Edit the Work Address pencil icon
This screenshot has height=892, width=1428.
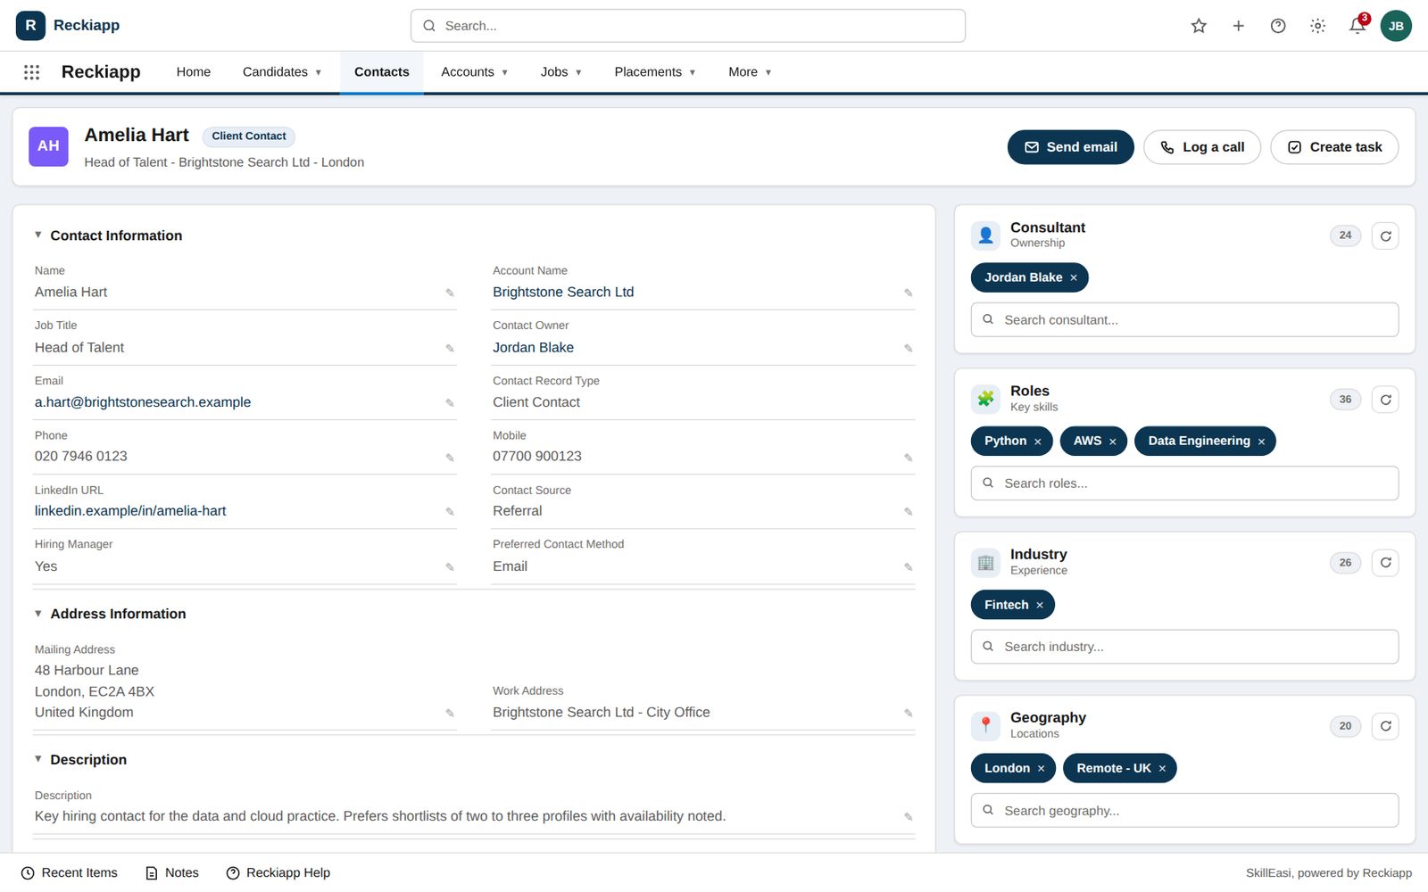tap(909, 714)
